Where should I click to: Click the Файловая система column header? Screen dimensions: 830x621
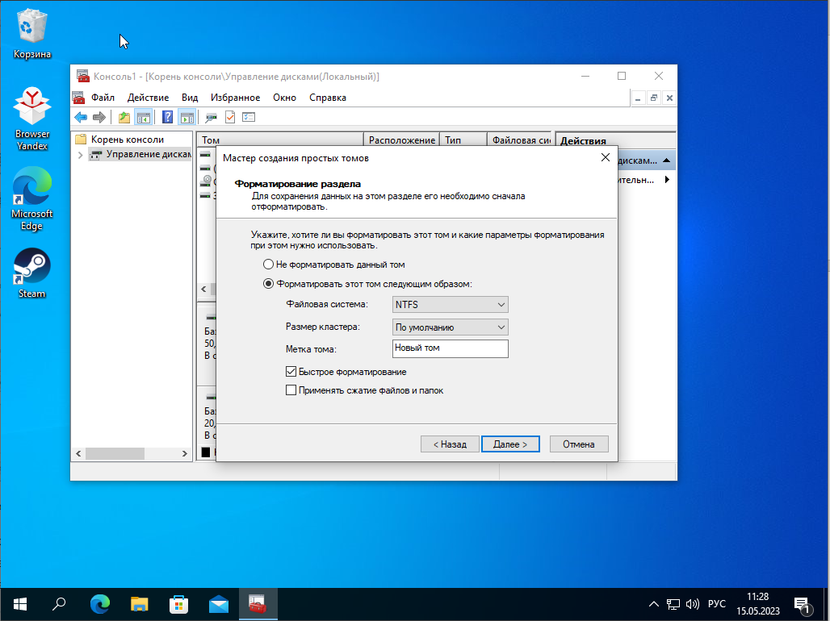click(519, 140)
